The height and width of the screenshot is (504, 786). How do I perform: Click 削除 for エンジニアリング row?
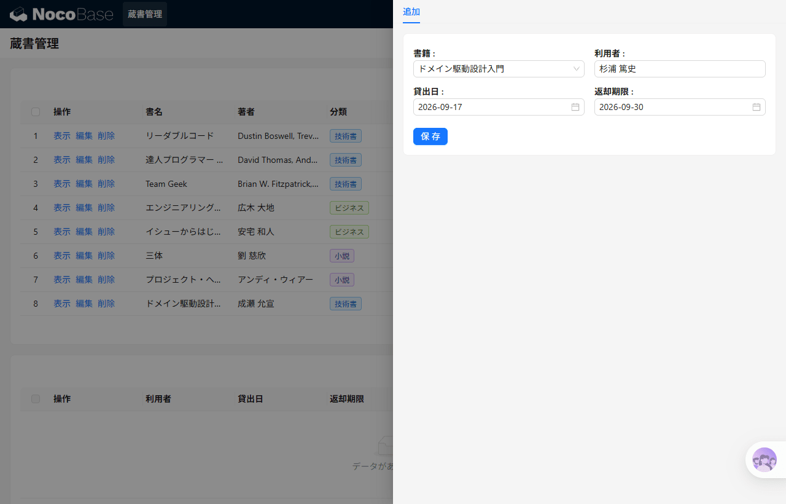(106, 208)
